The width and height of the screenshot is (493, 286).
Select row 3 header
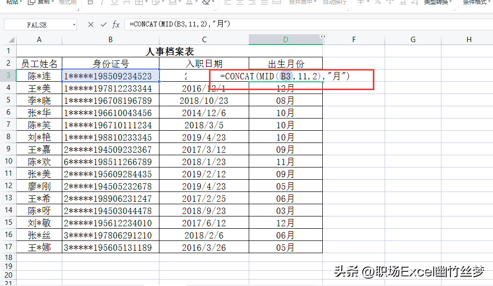[x=8, y=75]
